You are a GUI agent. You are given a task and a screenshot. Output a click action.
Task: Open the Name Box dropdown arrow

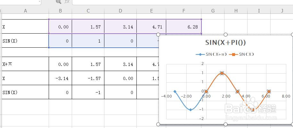coord(39,2)
